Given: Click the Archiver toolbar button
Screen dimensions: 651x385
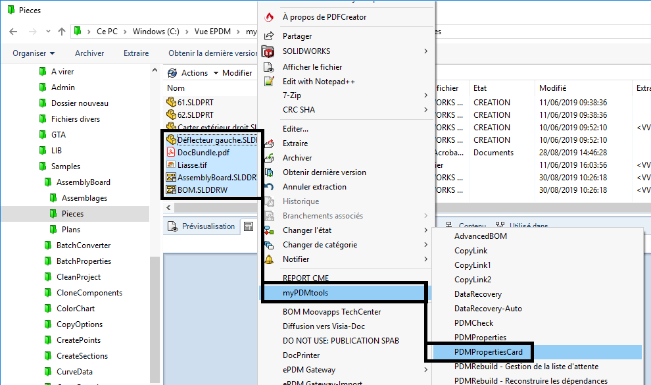Looking at the screenshot, I should coord(89,53).
